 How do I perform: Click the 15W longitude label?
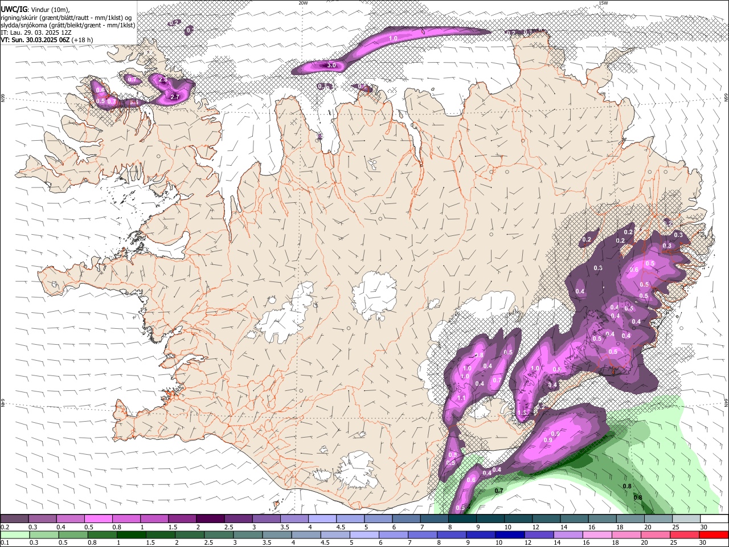click(603, 3)
